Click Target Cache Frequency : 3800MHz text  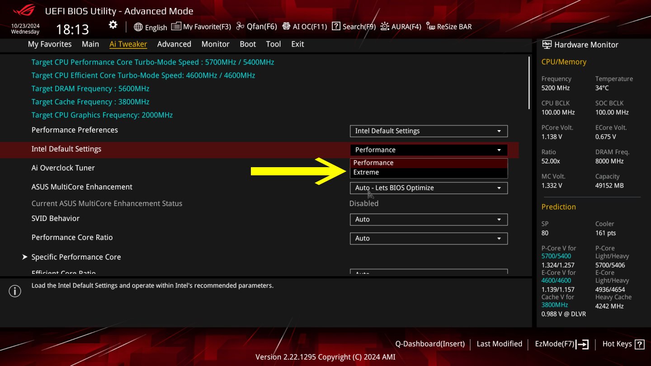(x=90, y=102)
